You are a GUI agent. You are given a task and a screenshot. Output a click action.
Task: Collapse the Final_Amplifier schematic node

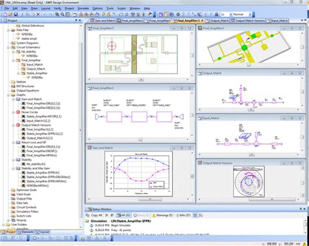14,61
